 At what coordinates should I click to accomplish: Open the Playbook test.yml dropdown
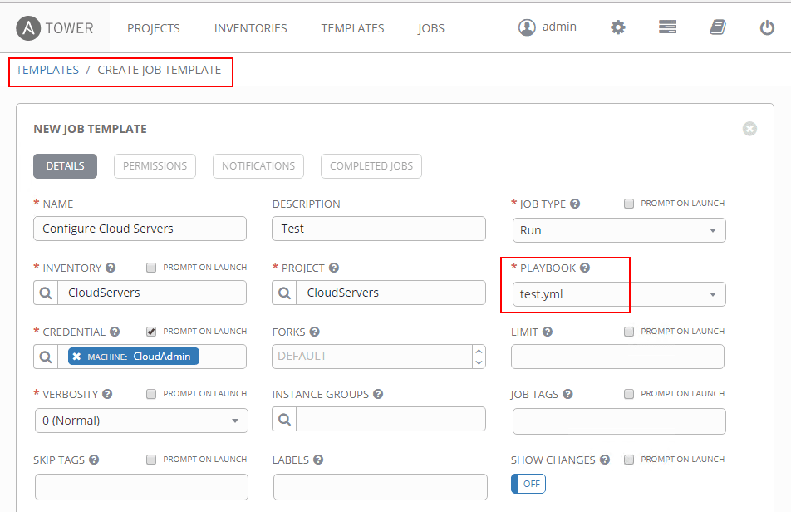tap(619, 294)
